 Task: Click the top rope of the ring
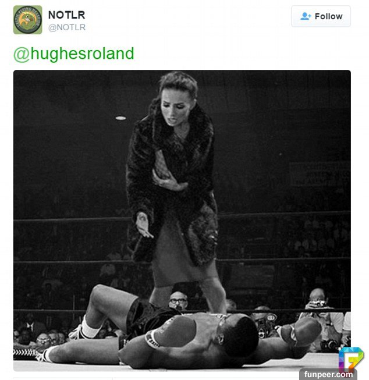pos(182,217)
